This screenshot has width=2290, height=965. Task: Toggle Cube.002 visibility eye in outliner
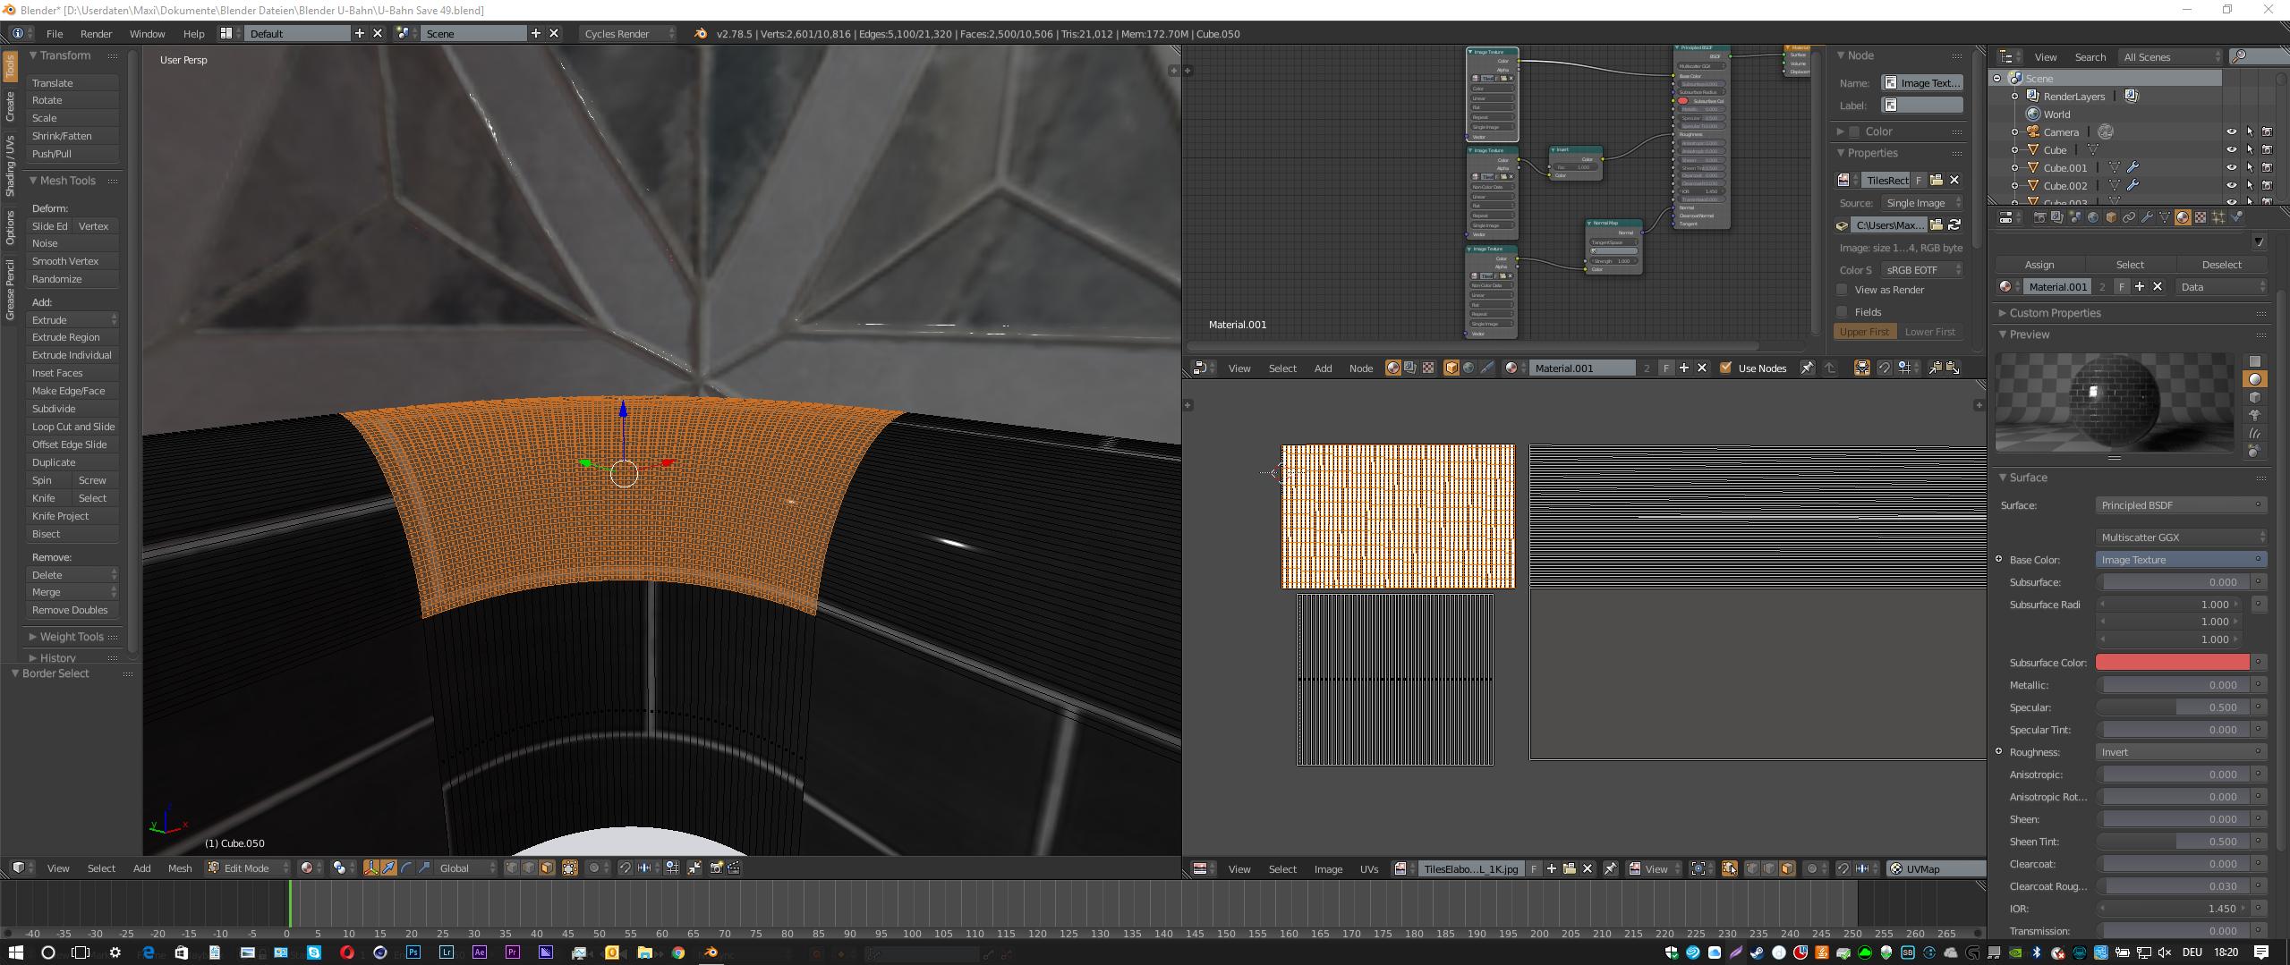pos(2231,185)
